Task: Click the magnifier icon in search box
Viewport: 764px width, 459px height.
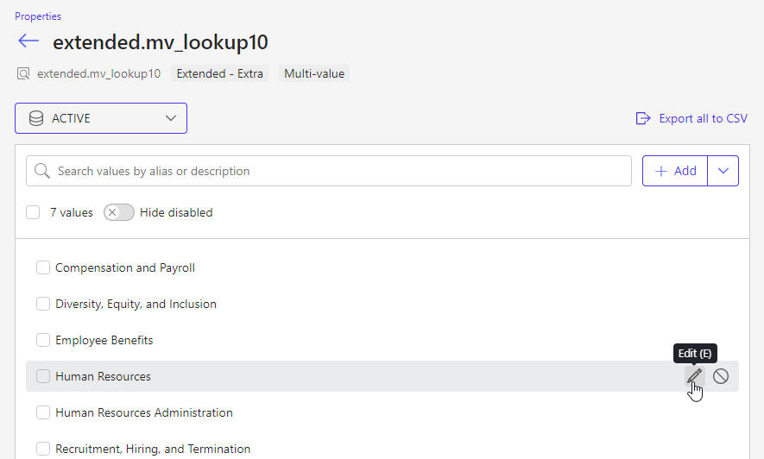Action: (41, 171)
